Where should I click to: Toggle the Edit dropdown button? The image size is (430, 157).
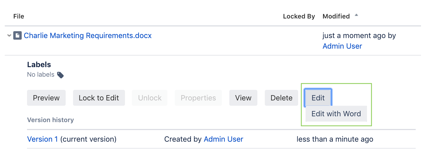pos(318,98)
